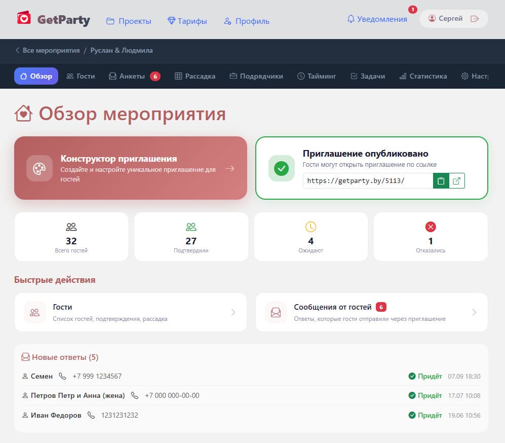Screen dimensions: 505x443
Task: Click the Ожидают 4 card
Action: tap(311, 237)
